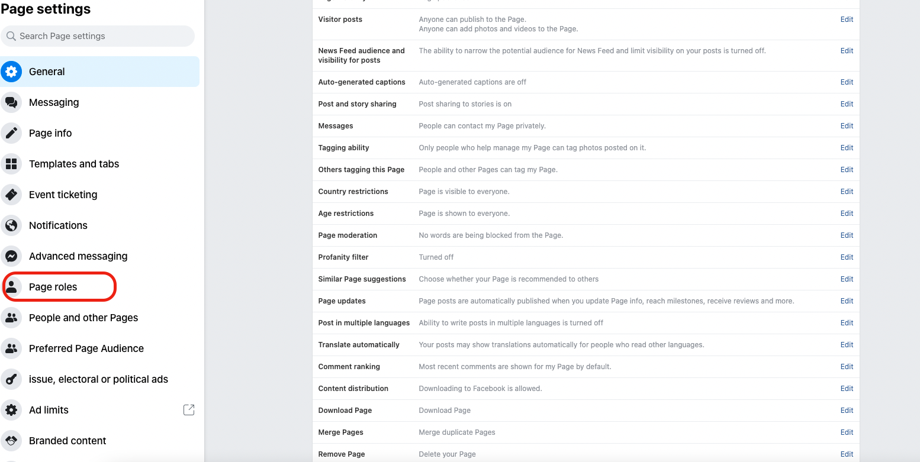Click the Branded content handshake icon
Image resolution: width=920 pixels, height=462 pixels.
[x=11, y=441]
